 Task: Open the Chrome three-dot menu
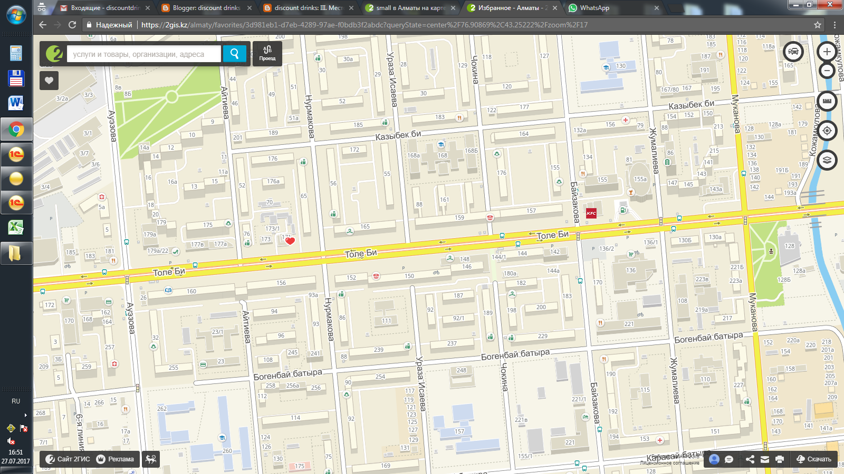tap(835, 25)
